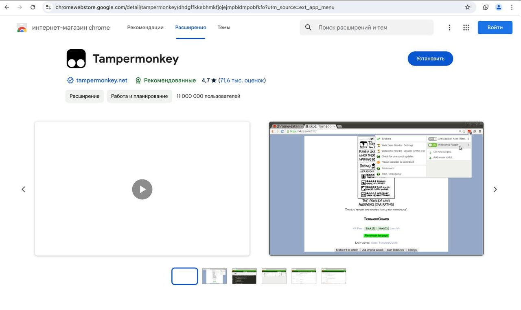Image resolution: width=521 pixels, height=310 pixels.
Task: Switch to the Рекомендации tab
Action: (x=145, y=28)
